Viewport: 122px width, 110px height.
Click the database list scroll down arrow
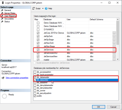pos(118,59)
